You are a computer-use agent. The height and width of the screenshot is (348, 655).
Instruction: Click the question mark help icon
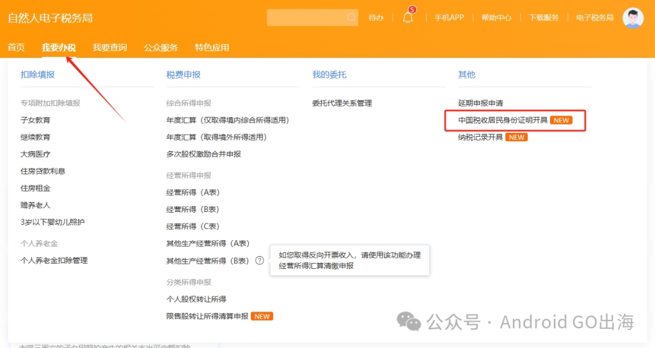[x=260, y=261]
